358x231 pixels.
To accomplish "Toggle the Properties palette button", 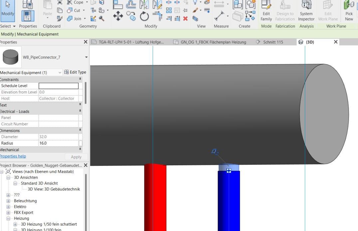I will [x=28, y=15].
